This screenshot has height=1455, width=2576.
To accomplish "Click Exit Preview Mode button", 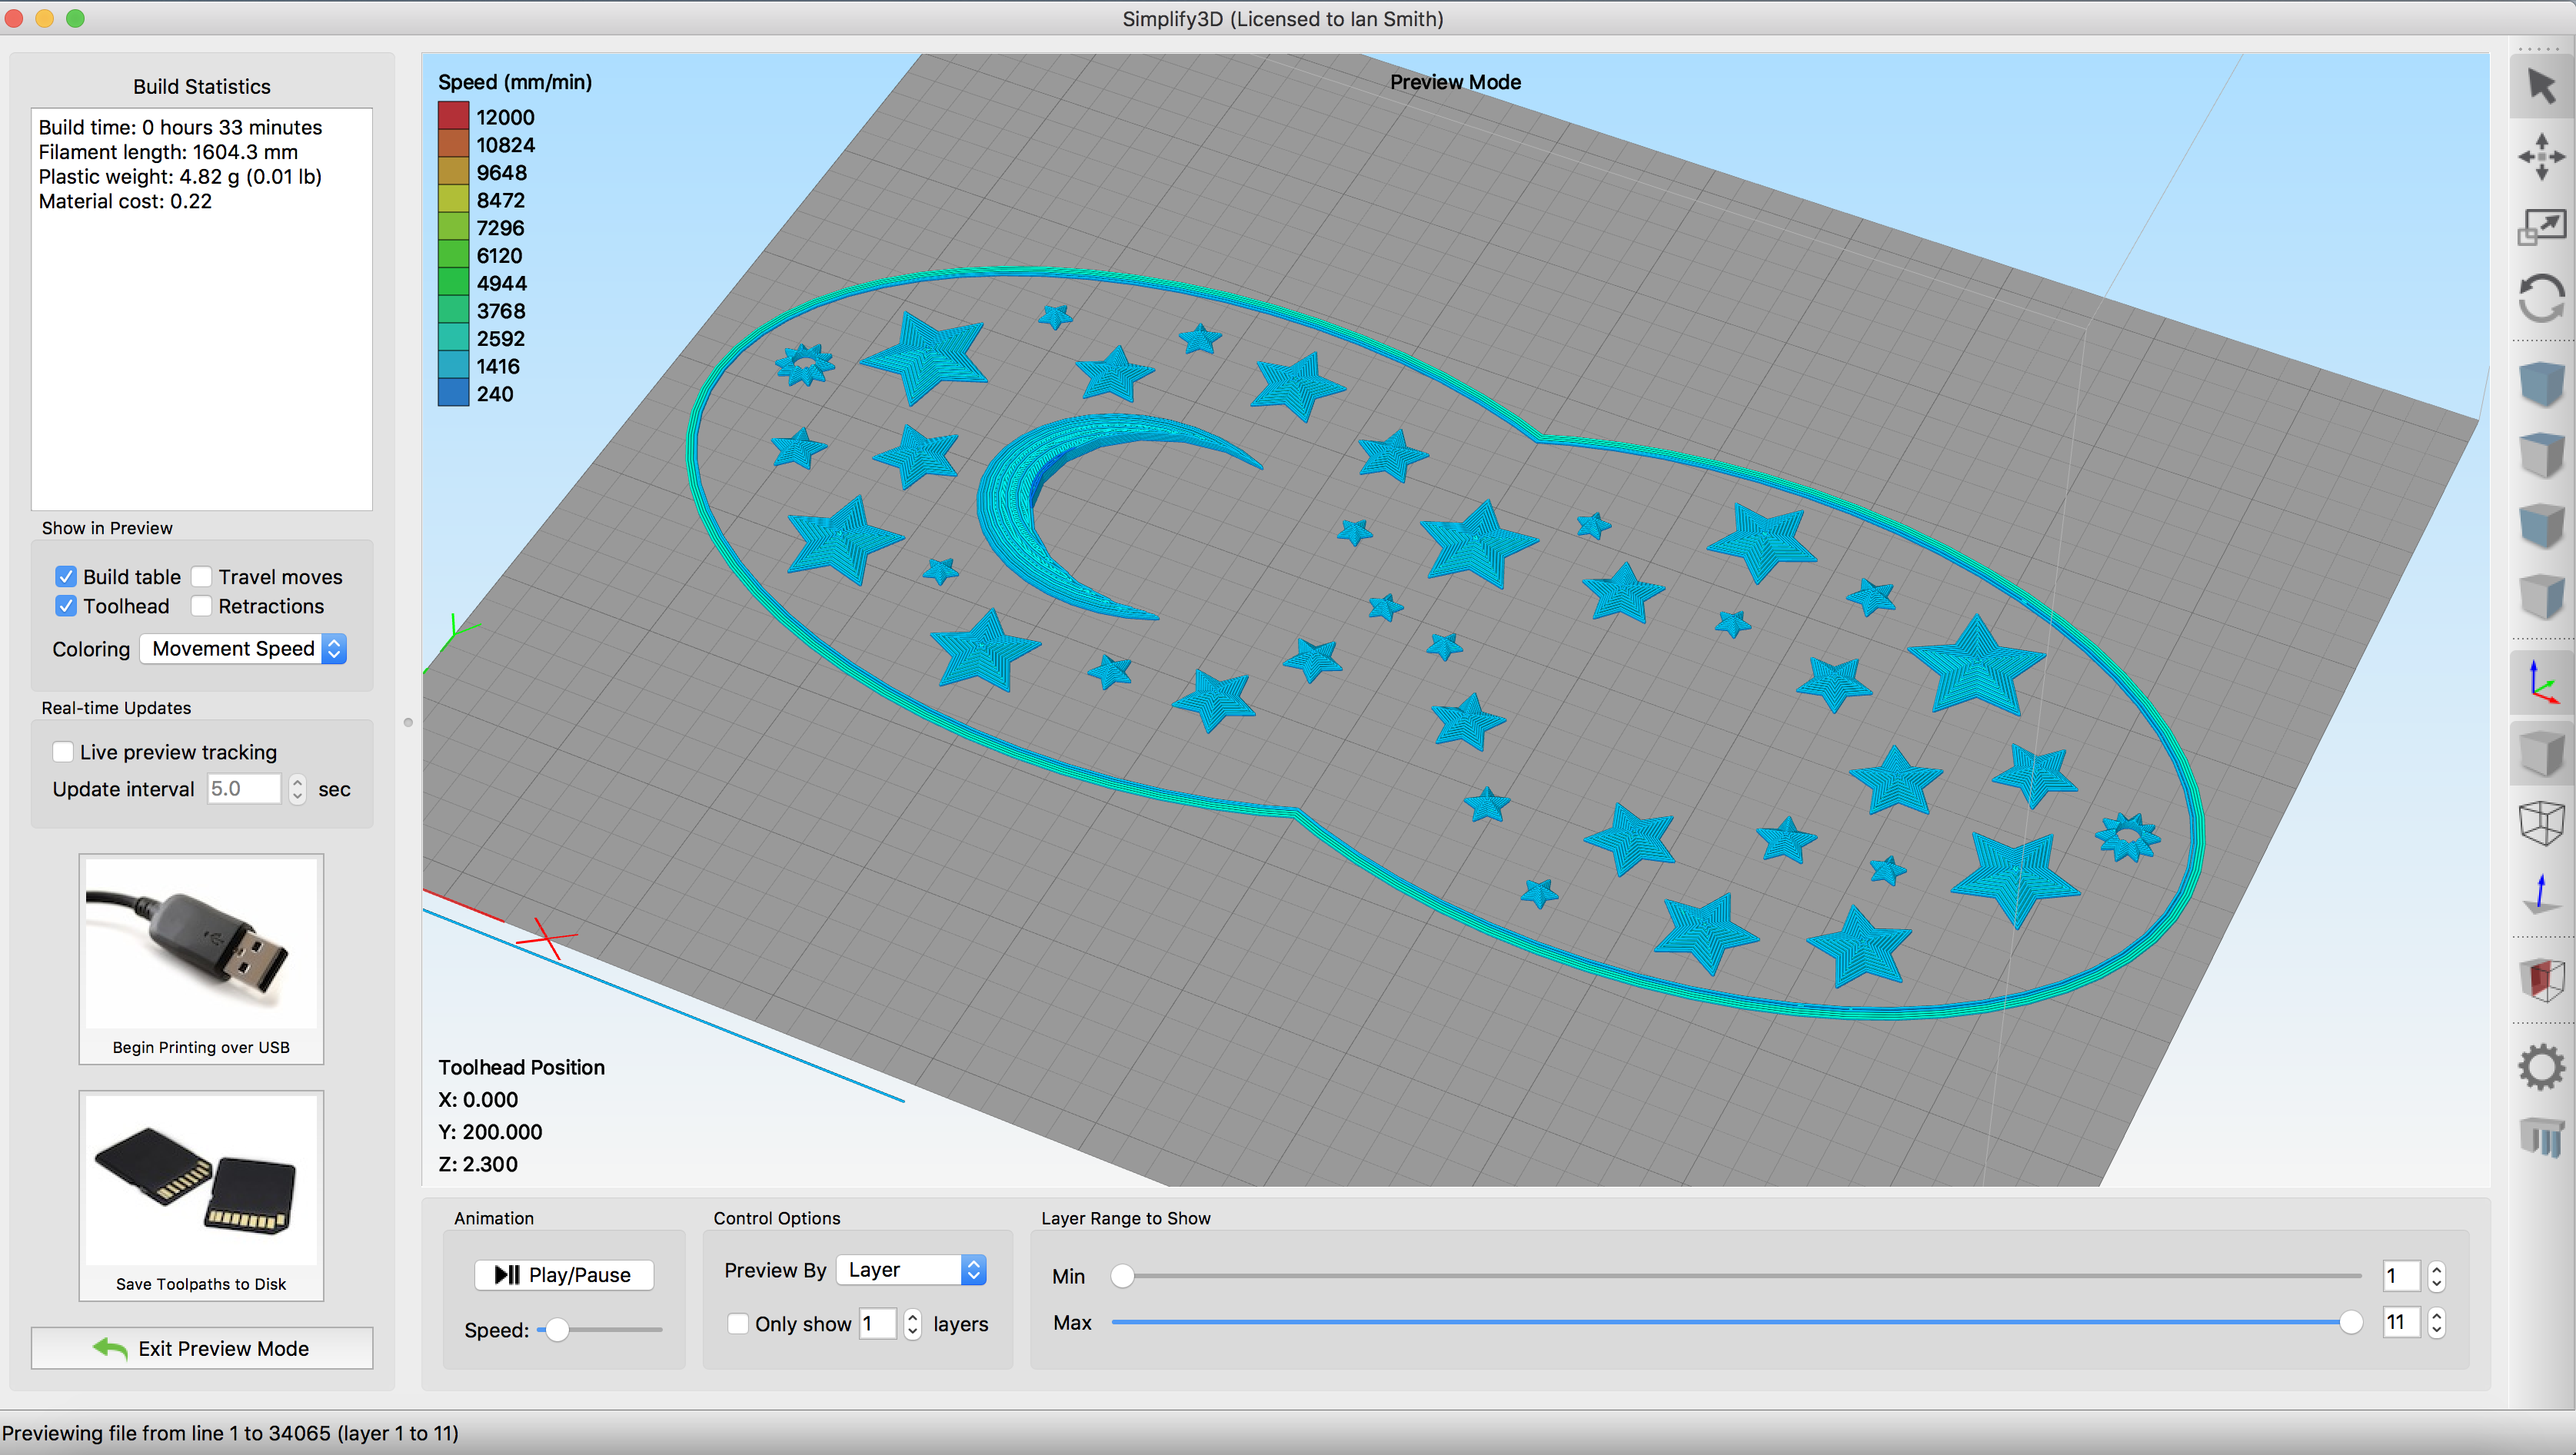I will tap(202, 1348).
